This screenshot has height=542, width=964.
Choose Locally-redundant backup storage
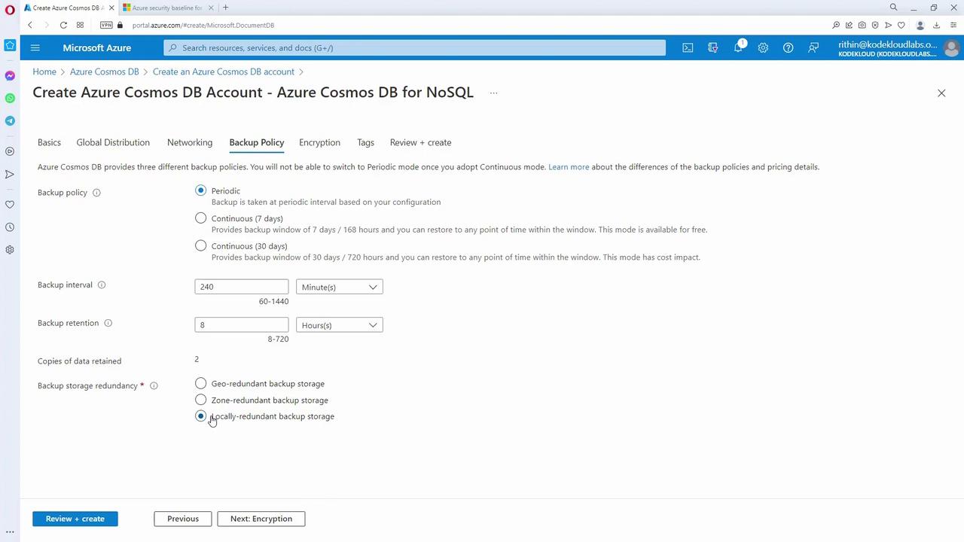click(x=200, y=416)
